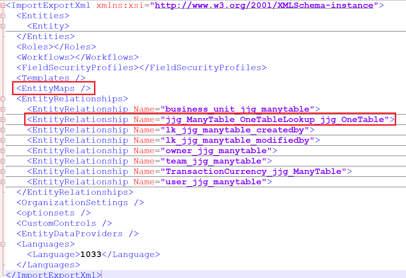The height and width of the screenshot is (278, 406).
Task: Click the opening Languages tag
Action: 45,244
